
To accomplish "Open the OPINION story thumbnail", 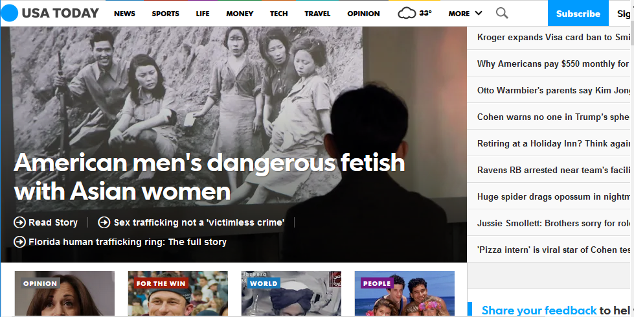I will tap(65, 294).
